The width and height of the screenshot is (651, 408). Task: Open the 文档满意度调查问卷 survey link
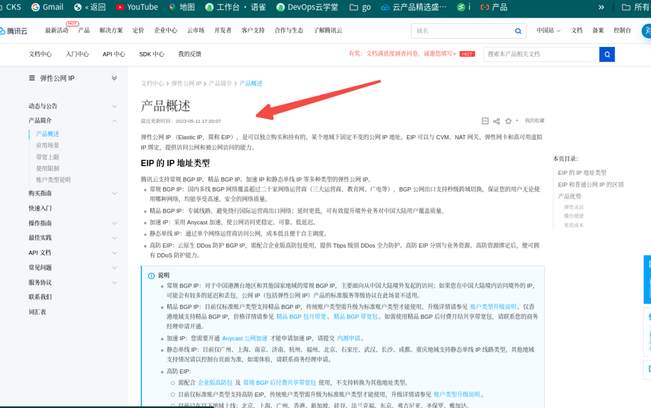point(403,53)
